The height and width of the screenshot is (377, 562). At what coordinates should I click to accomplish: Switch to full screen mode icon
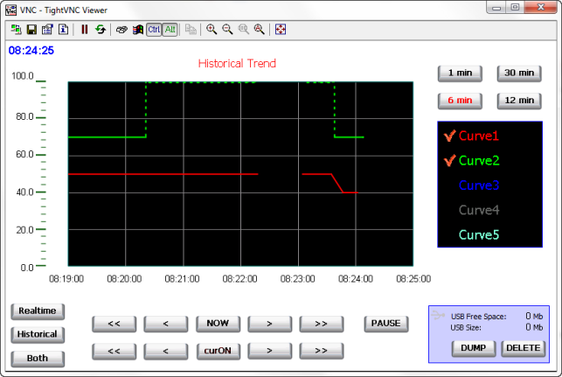point(281,29)
